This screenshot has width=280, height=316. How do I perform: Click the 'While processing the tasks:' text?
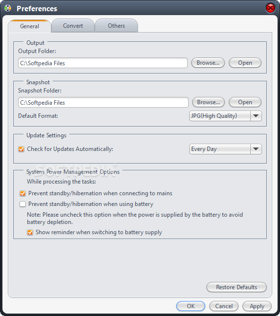click(61, 182)
